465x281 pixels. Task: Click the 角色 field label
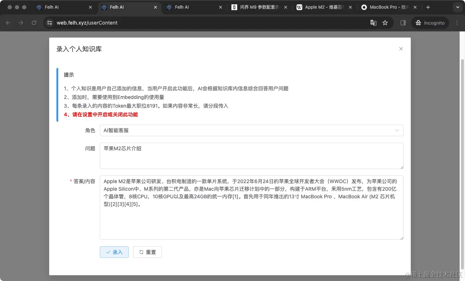[90, 130]
